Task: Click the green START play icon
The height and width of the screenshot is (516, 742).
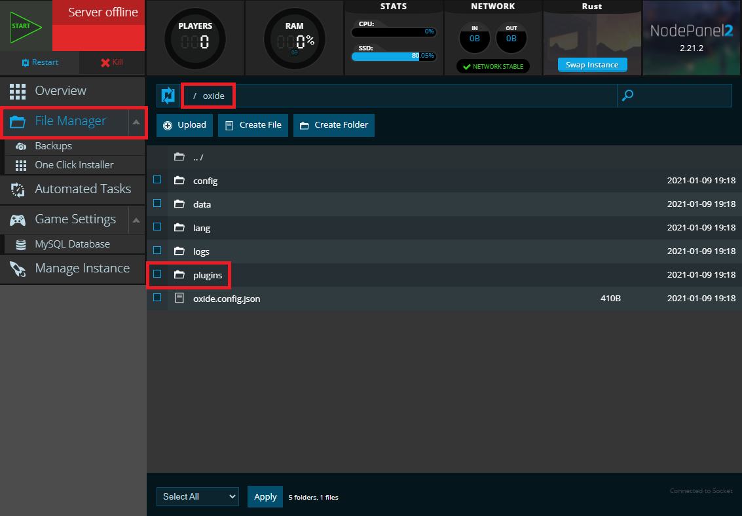Action: tap(26, 27)
